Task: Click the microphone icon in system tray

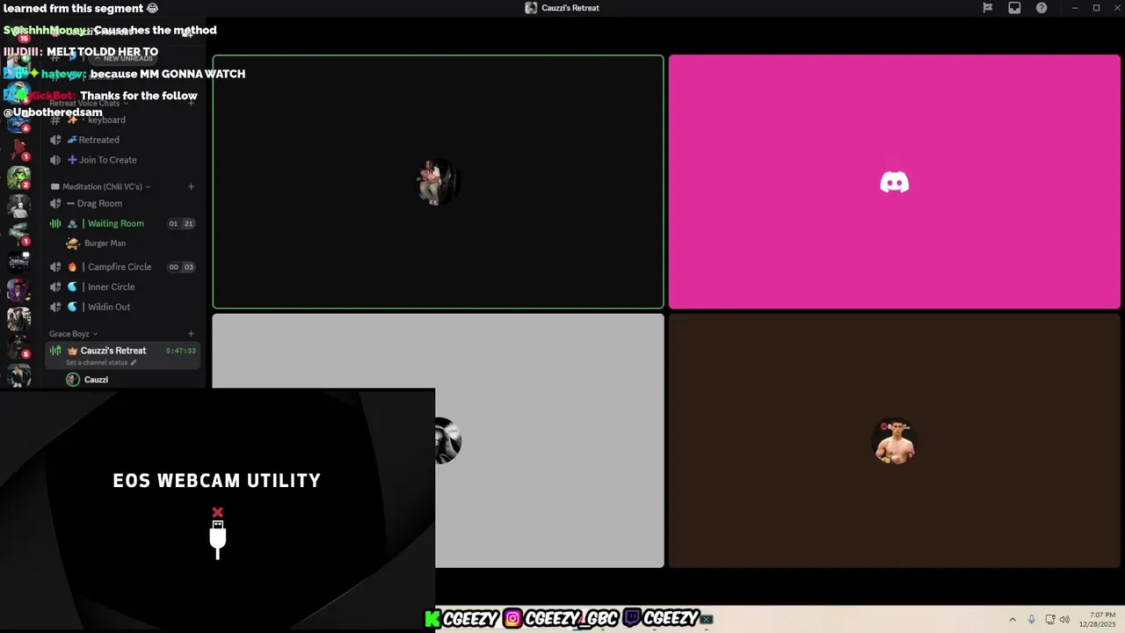Action: pyautogui.click(x=1032, y=619)
